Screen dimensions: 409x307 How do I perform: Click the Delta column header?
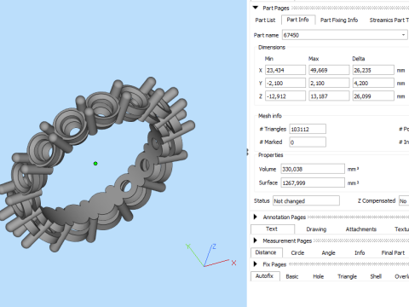coord(359,59)
